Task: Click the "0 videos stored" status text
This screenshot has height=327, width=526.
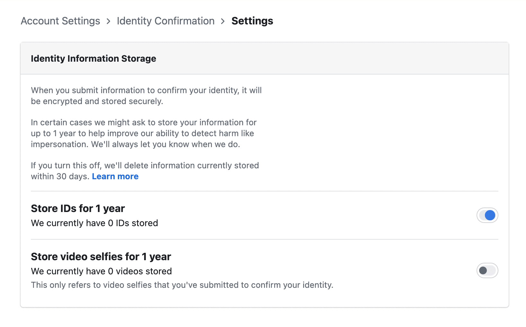Action: (x=101, y=271)
